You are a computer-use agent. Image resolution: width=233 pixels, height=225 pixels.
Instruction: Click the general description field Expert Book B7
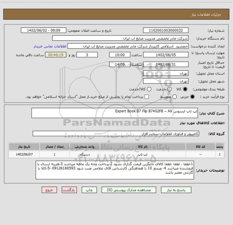coord(114,113)
